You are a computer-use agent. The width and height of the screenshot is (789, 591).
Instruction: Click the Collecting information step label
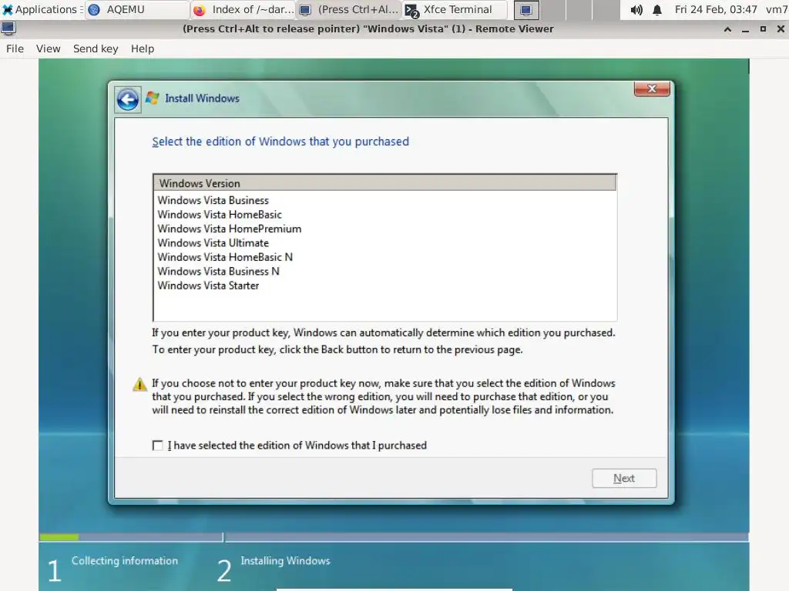click(124, 561)
